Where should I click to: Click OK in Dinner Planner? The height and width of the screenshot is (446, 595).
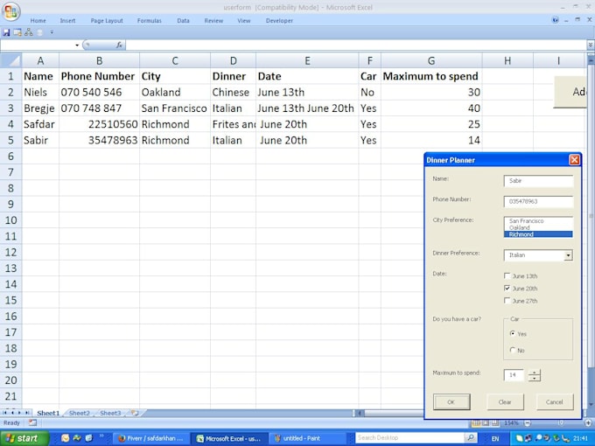[x=451, y=401]
